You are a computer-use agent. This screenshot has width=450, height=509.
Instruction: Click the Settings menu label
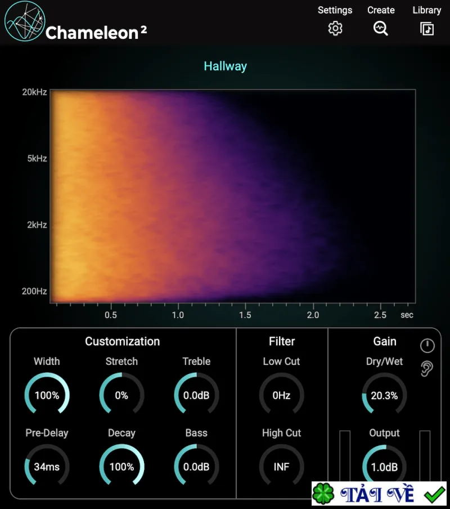pos(335,10)
